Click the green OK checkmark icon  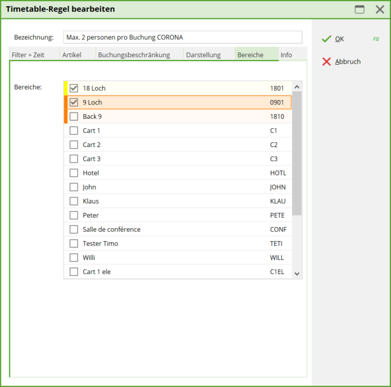click(326, 39)
